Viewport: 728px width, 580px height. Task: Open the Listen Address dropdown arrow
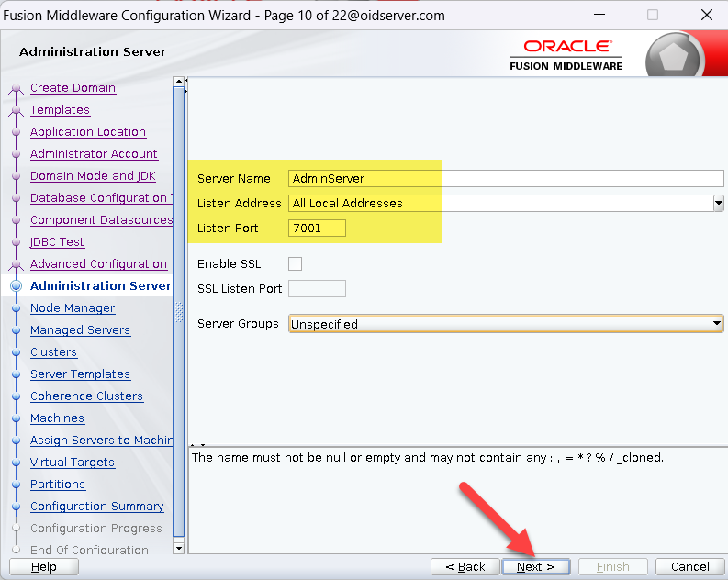click(x=718, y=203)
